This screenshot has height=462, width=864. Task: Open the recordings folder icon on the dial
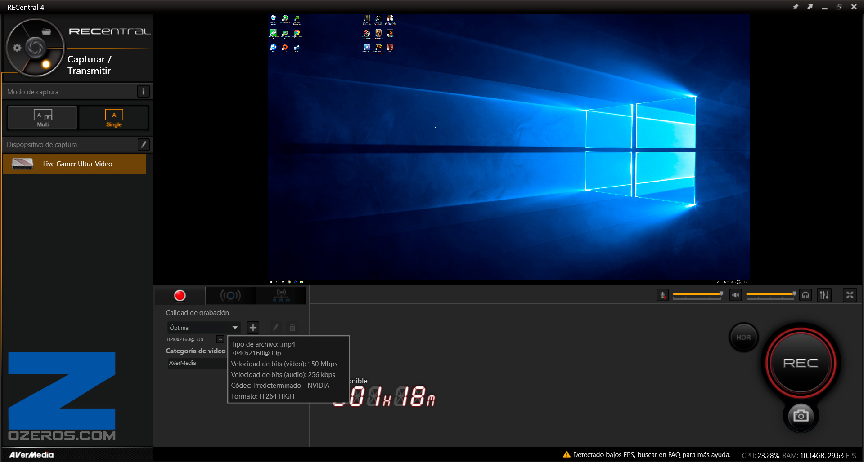pos(46,31)
